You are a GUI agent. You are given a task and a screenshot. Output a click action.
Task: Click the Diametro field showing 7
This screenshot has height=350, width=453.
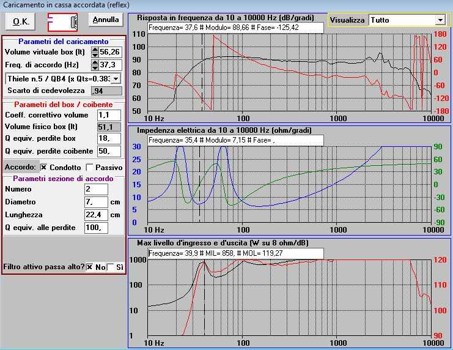pos(96,202)
